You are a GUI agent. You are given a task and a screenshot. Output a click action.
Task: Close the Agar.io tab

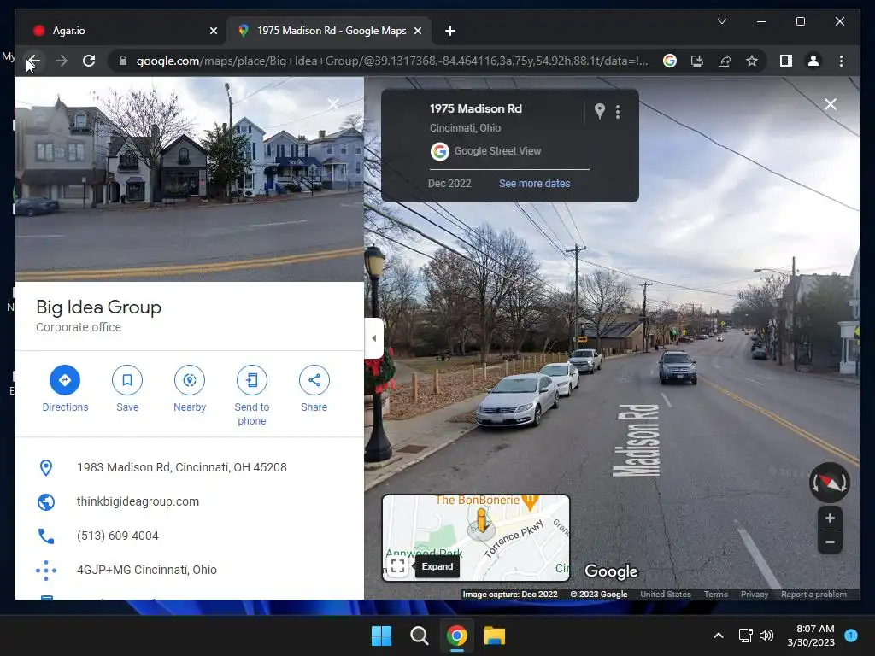[213, 31]
